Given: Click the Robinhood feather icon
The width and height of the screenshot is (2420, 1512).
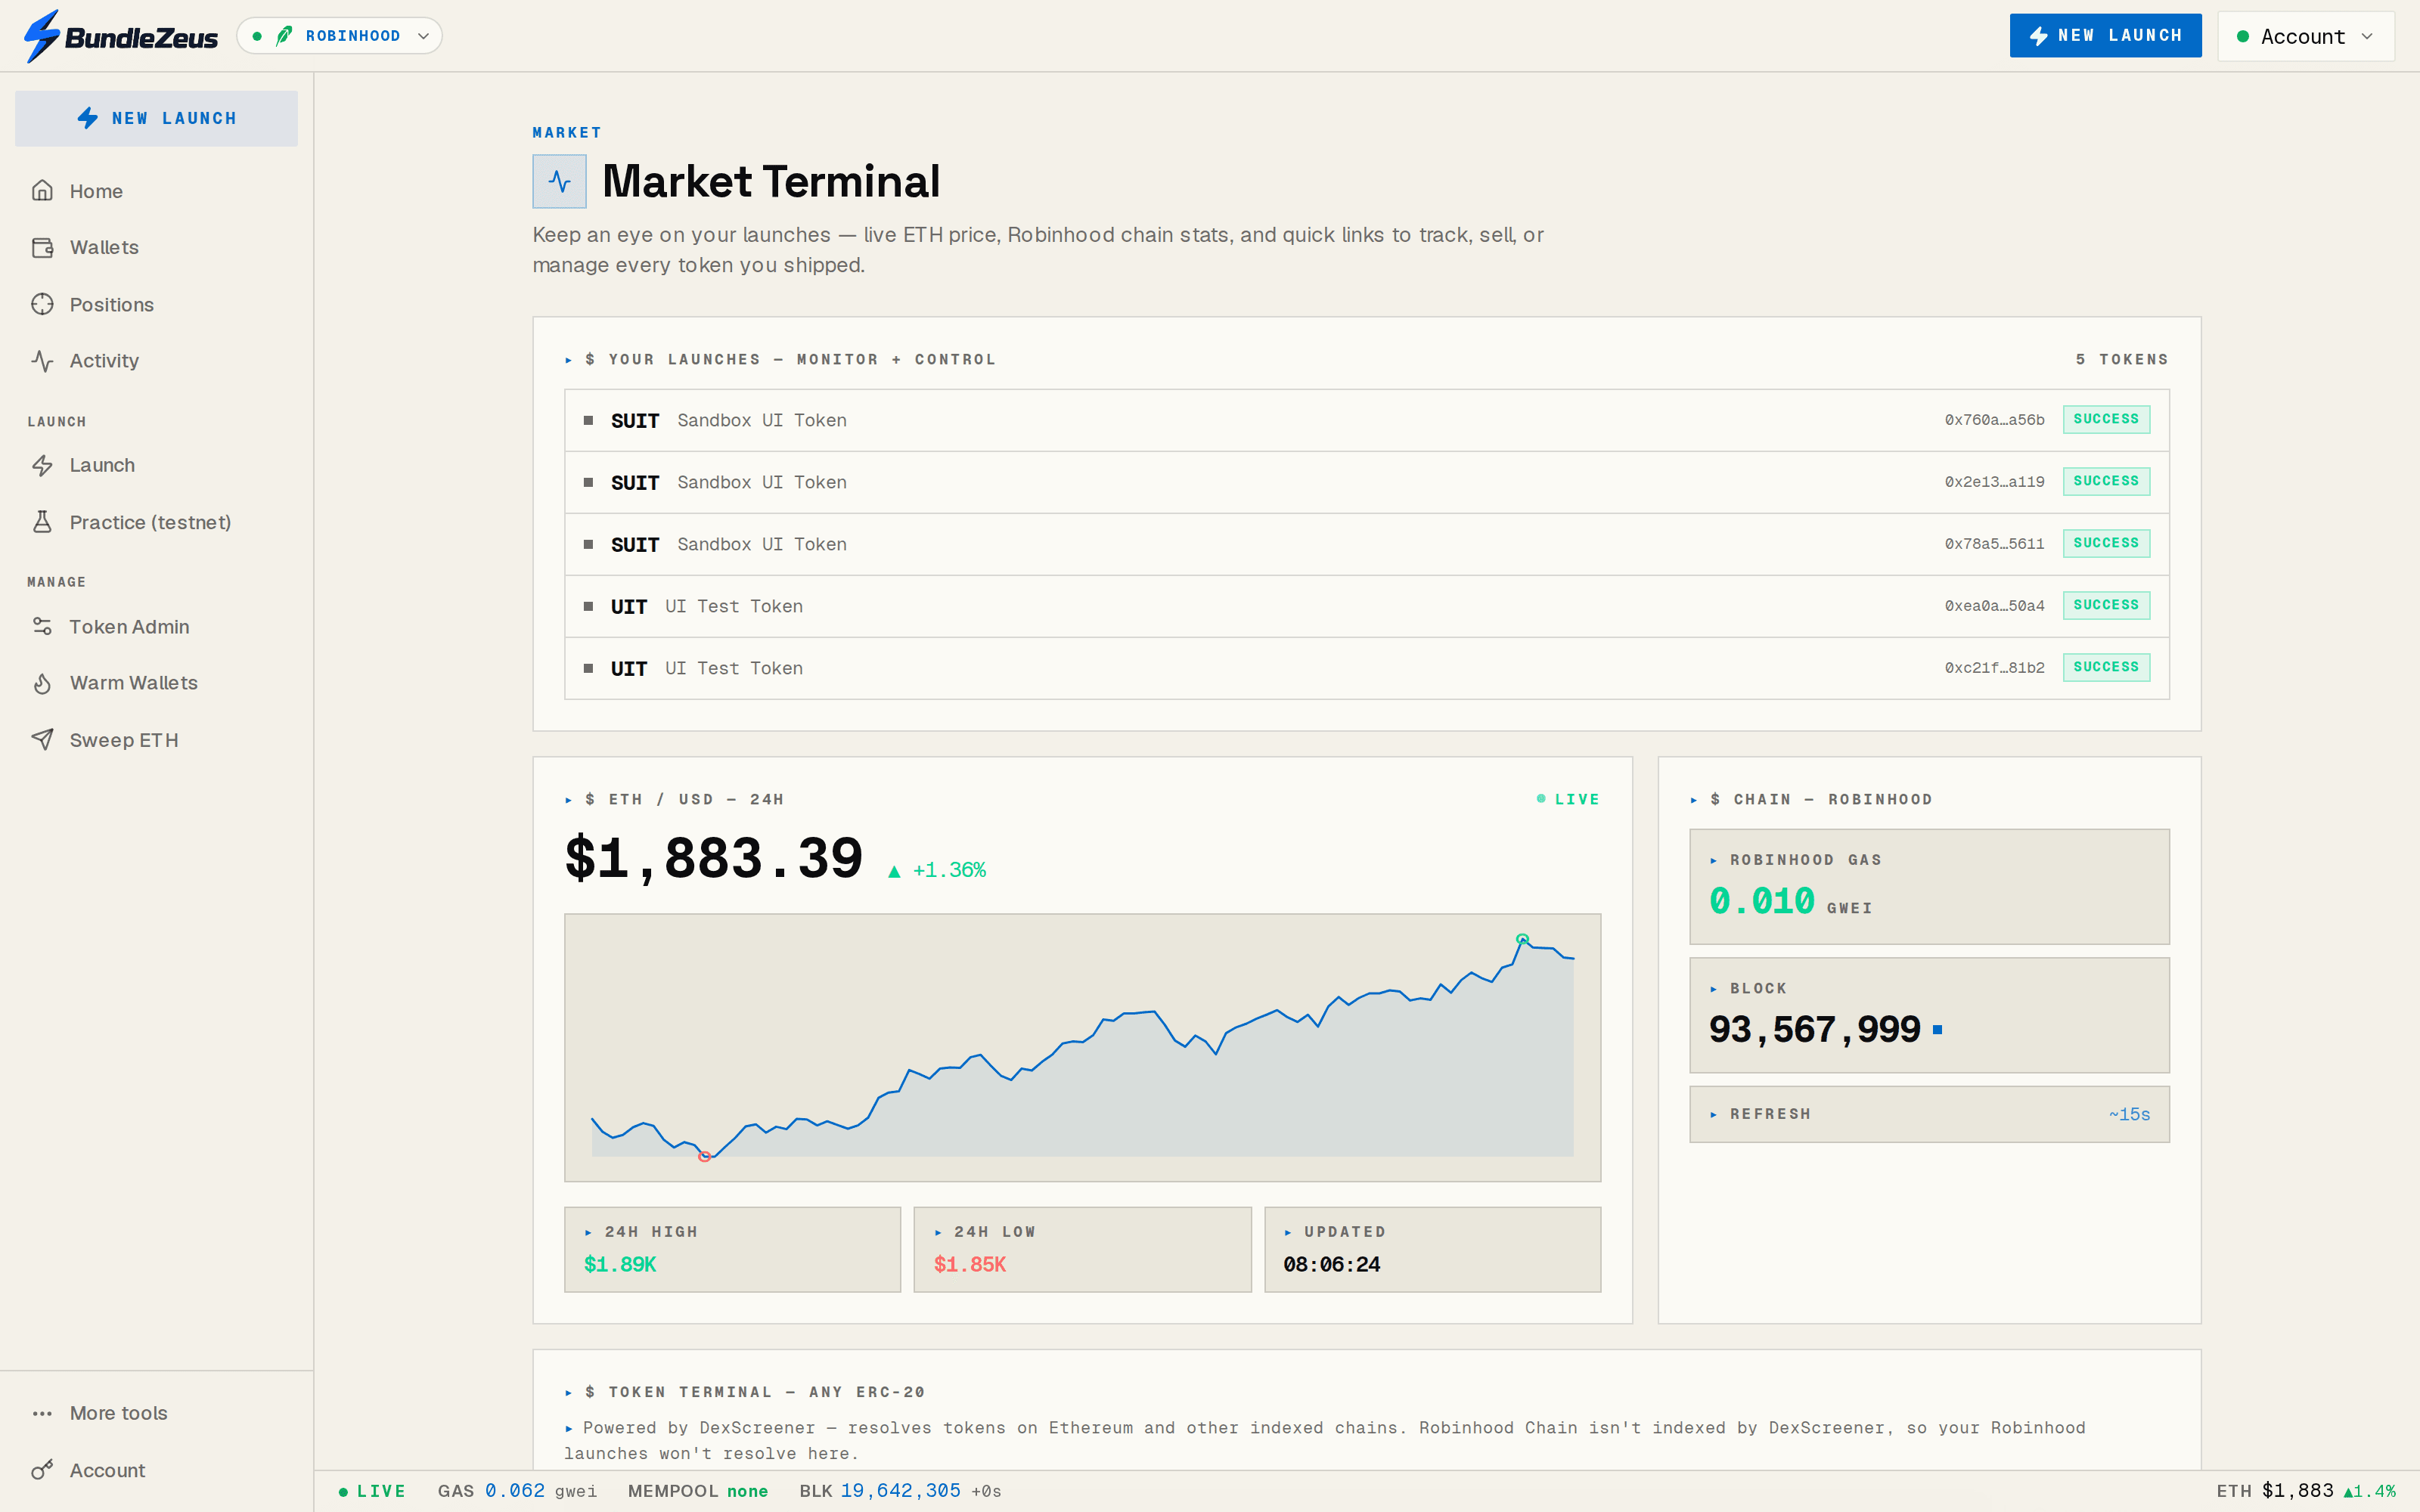Looking at the screenshot, I should click(284, 36).
